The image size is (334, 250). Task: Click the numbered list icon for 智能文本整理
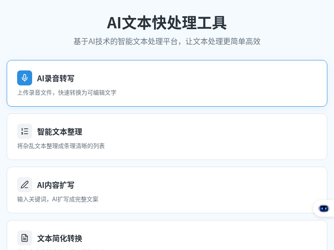tap(25, 131)
